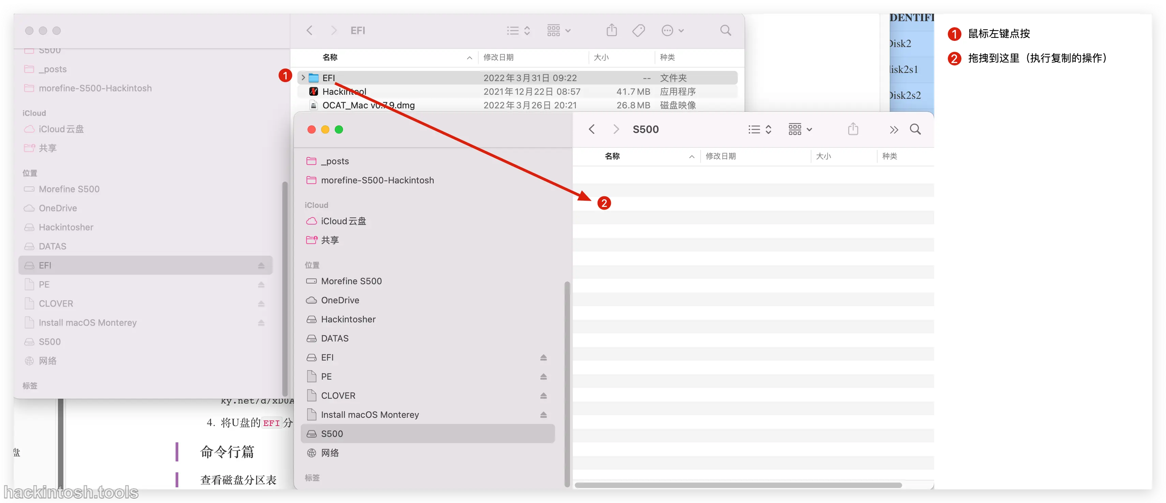Image resolution: width=1166 pixels, height=503 pixels.
Task: Select EFI volume in EFI window sidebar
Action: [x=145, y=265]
